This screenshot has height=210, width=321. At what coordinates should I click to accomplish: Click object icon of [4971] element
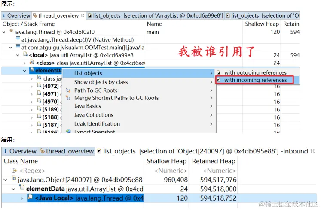pos(39,93)
